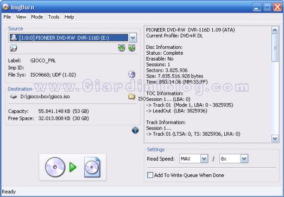
Task: Open the View menu
Action: (21, 17)
